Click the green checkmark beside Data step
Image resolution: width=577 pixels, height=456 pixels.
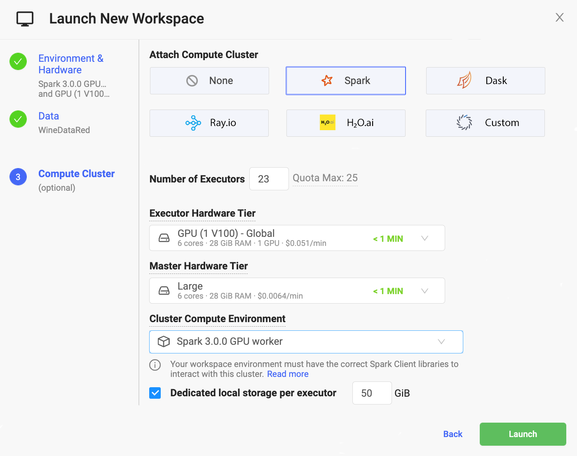point(18,119)
